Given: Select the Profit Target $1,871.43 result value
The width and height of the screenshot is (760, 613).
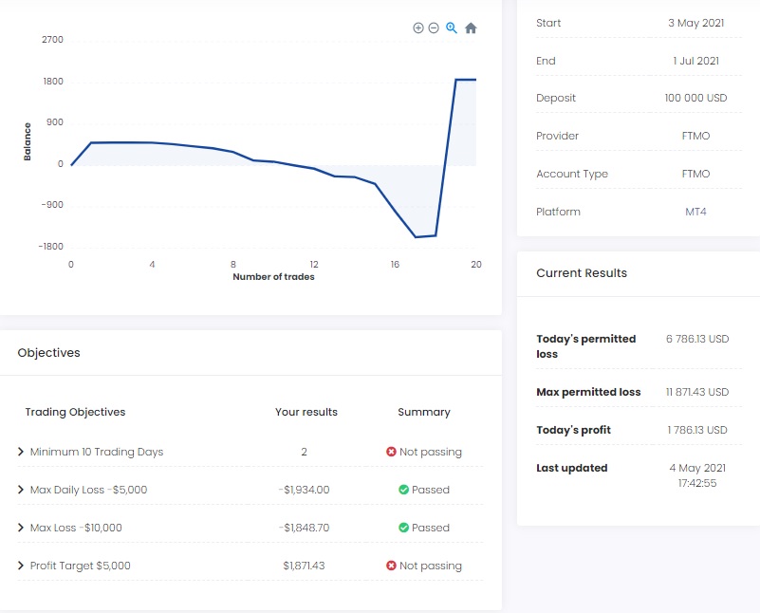Looking at the screenshot, I should click(x=304, y=566).
